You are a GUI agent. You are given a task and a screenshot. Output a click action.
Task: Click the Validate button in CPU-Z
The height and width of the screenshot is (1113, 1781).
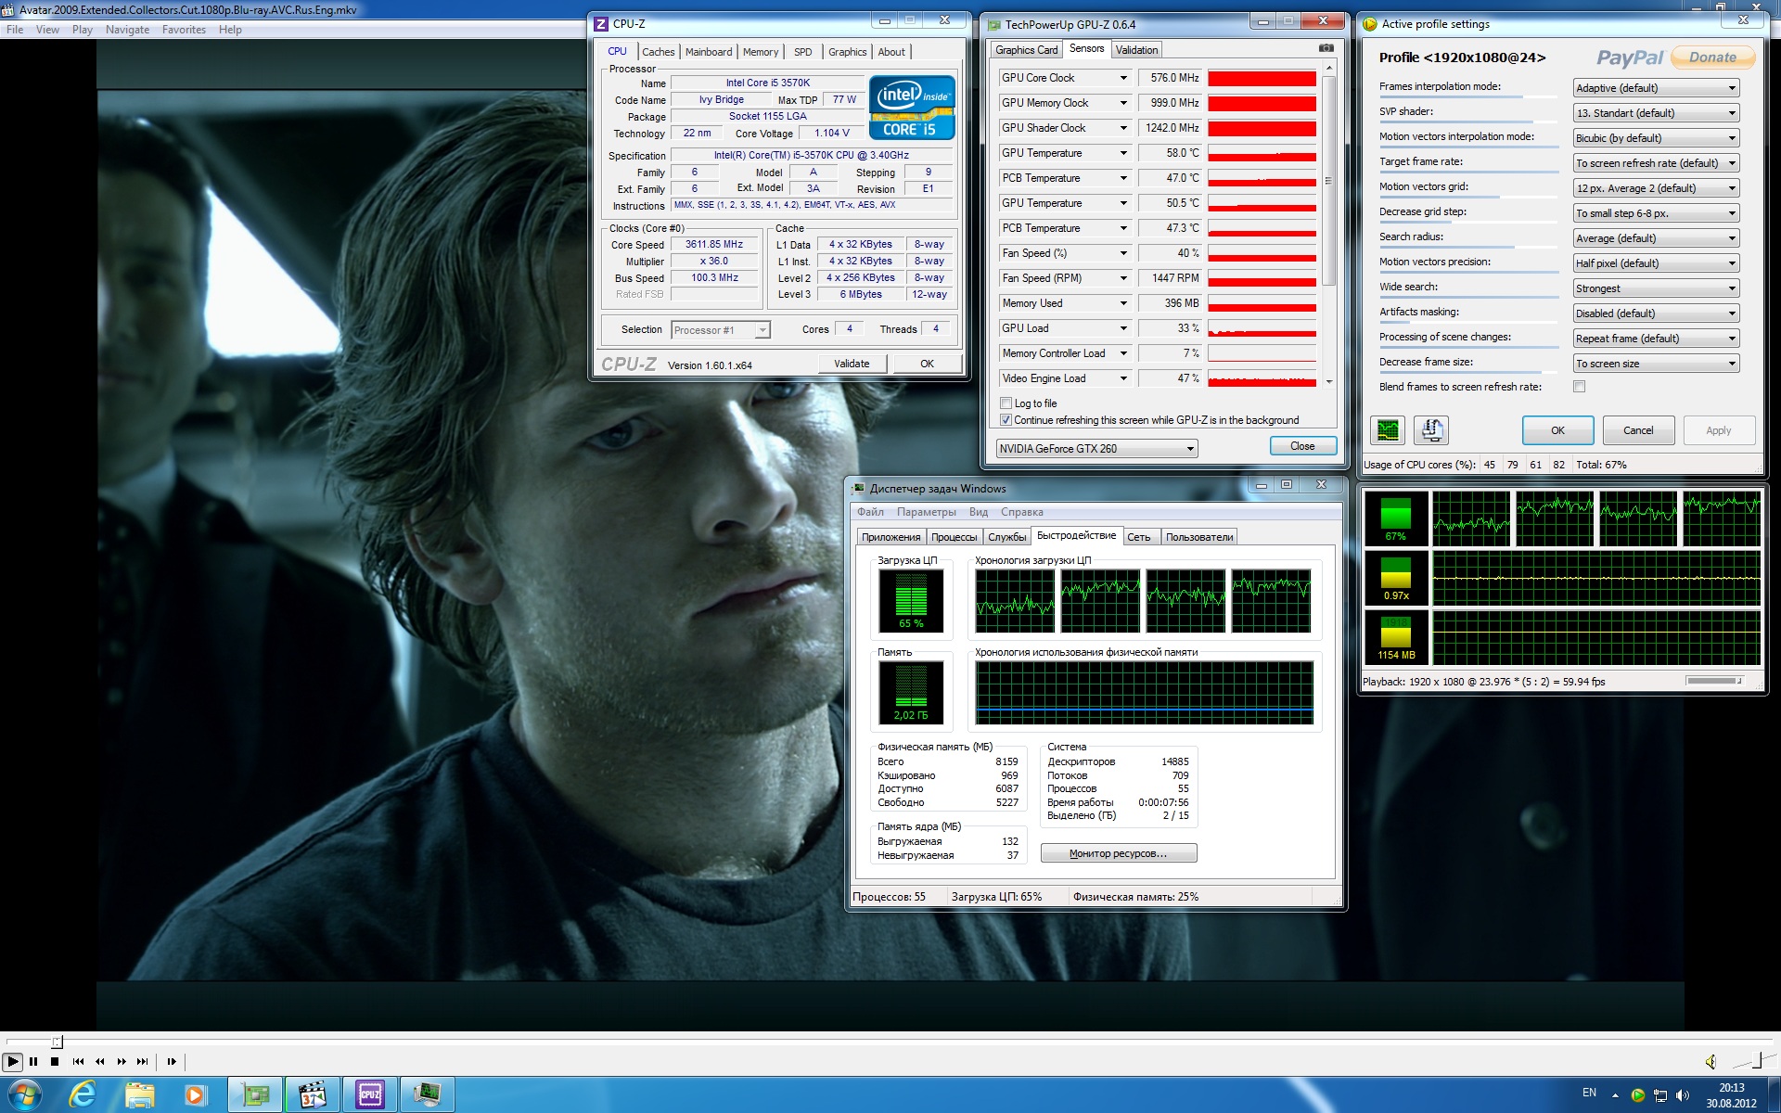(852, 364)
